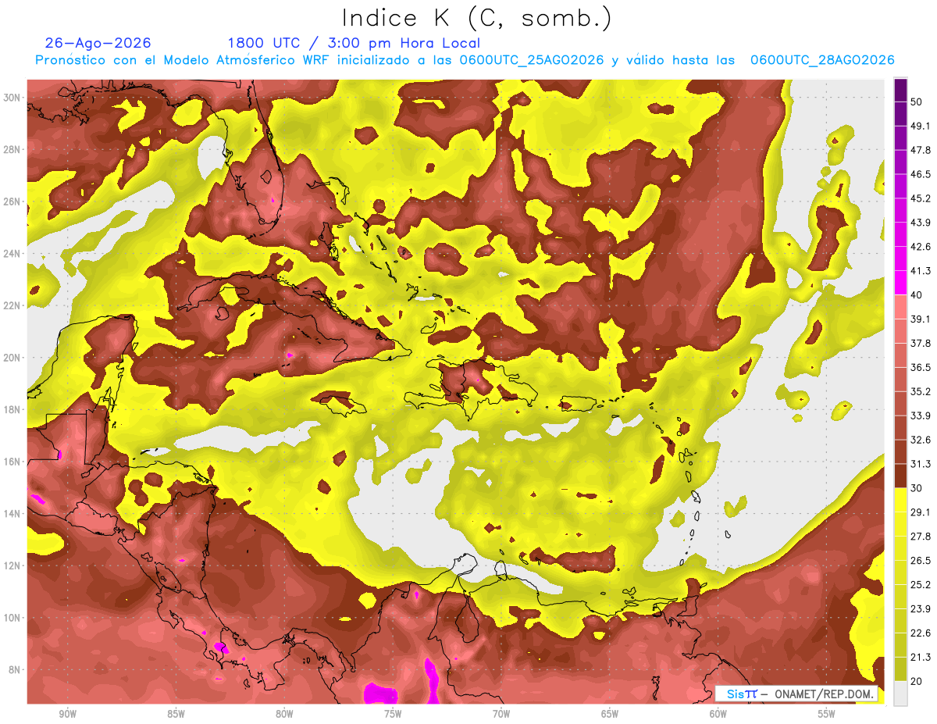Click the 'SisTT - ONAMET/REP.DOM.' credit label

[x=796, y=694]
